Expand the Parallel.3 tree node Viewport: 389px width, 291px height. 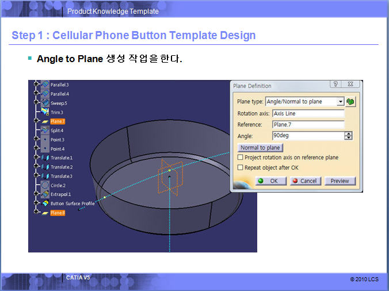(36, 85)
